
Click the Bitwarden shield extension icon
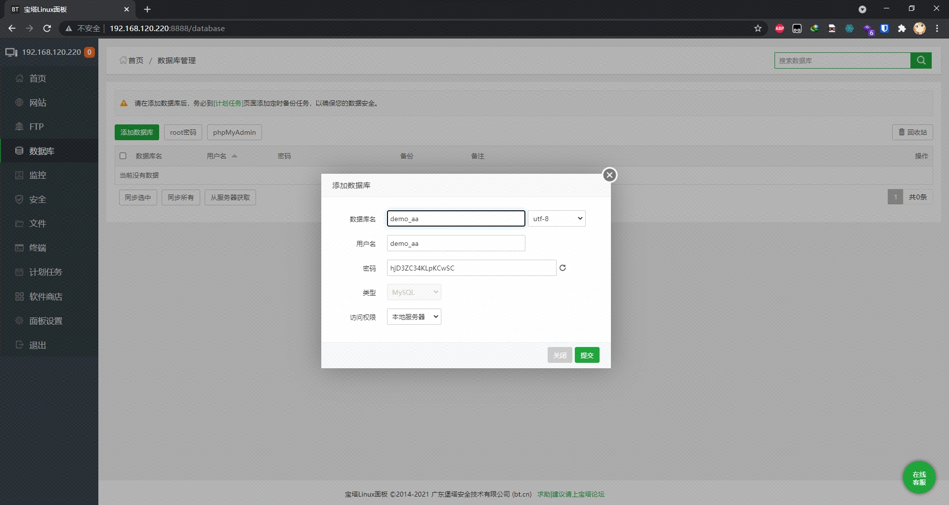[x=885, y=29]
